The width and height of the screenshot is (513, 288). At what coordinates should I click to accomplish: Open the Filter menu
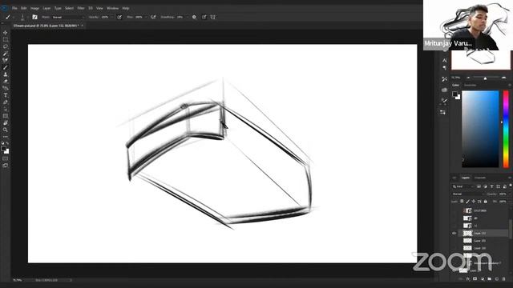pyautogui.click(x=81, y=8)
